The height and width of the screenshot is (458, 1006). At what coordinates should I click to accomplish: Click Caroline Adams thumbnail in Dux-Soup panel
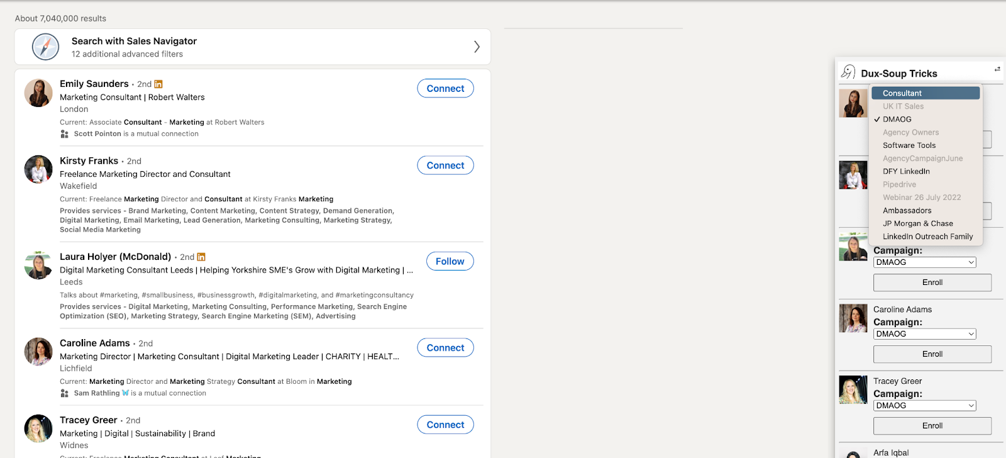(x=853, y=318)
